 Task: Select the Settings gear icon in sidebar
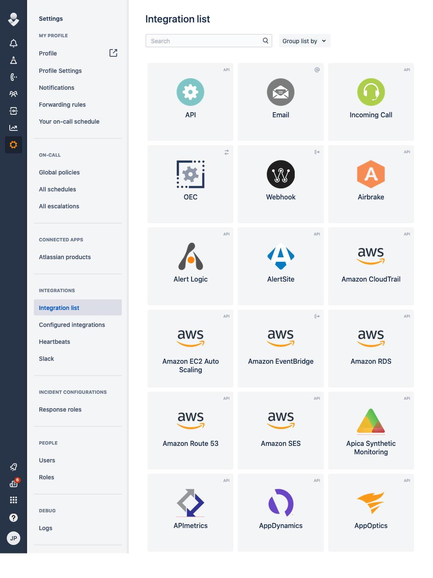[x=13, y=144]
